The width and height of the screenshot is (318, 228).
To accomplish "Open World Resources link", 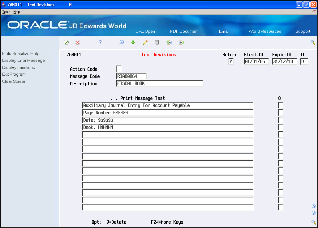I will click(265, 31).
